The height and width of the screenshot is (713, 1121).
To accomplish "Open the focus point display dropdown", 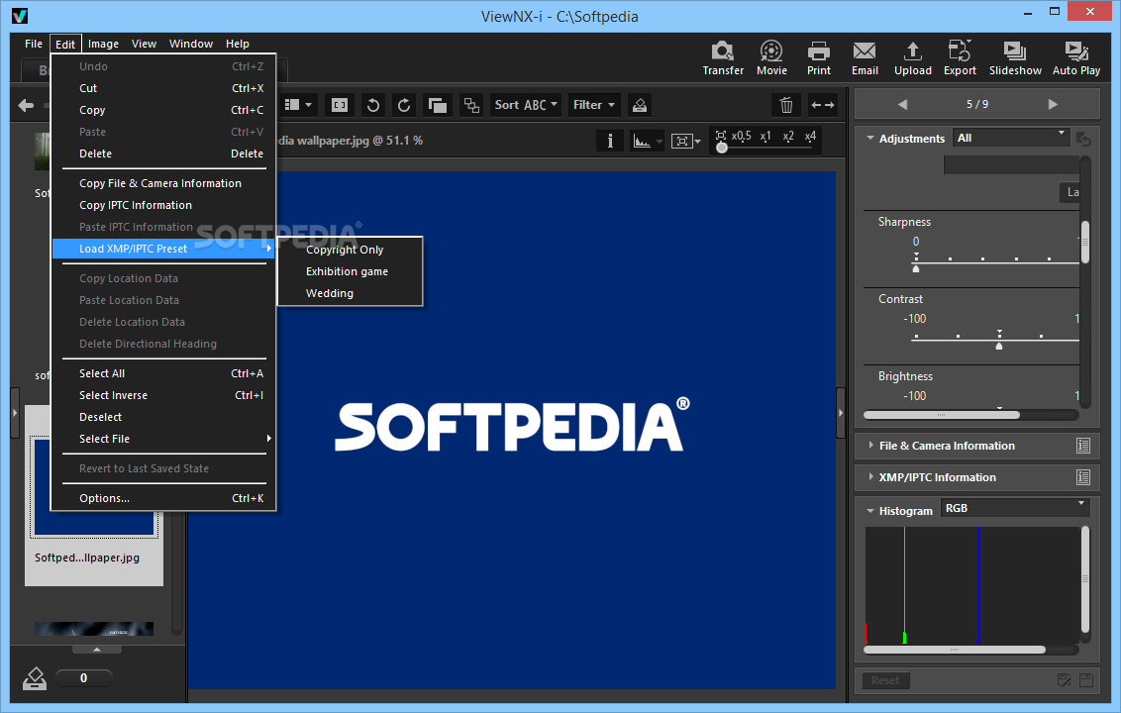I will pyautogui.click(x=685, y=141).
